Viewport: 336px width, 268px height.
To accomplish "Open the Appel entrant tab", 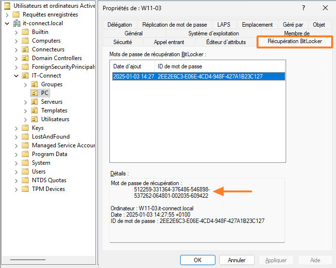I will pyautogui.click(x=169, y=42).
